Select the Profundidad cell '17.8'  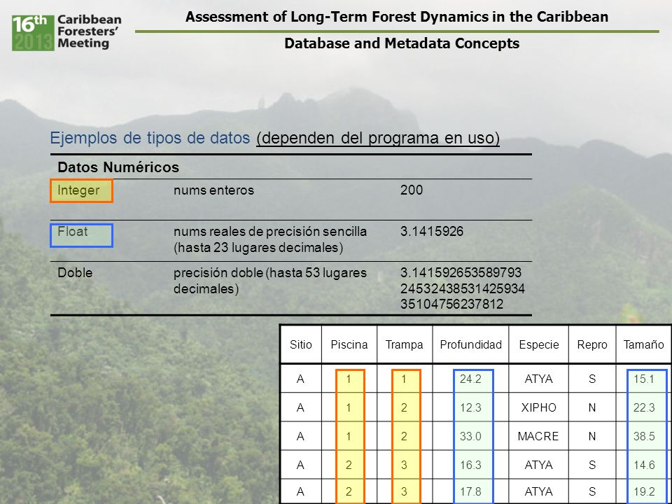[470, 491]
